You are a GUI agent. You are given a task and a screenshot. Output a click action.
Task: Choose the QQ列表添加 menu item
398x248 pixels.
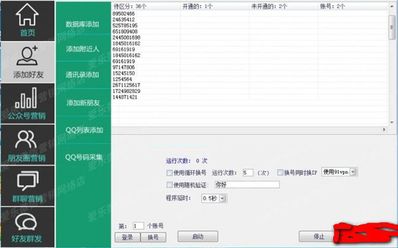84,130
